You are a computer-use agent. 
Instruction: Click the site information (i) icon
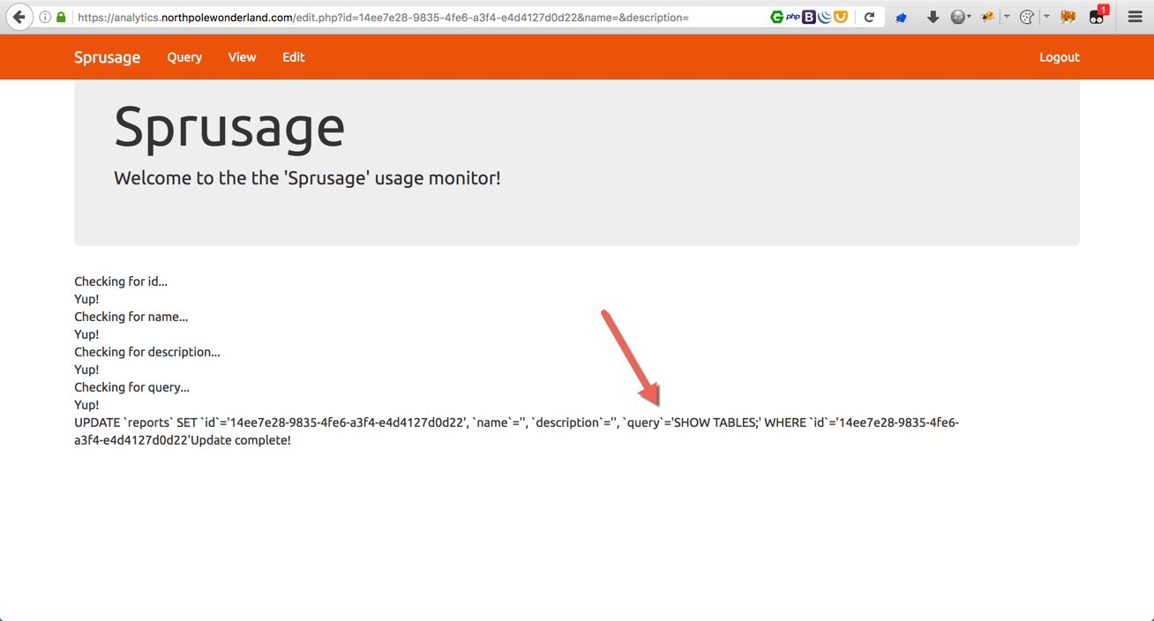tap(45, 17)
